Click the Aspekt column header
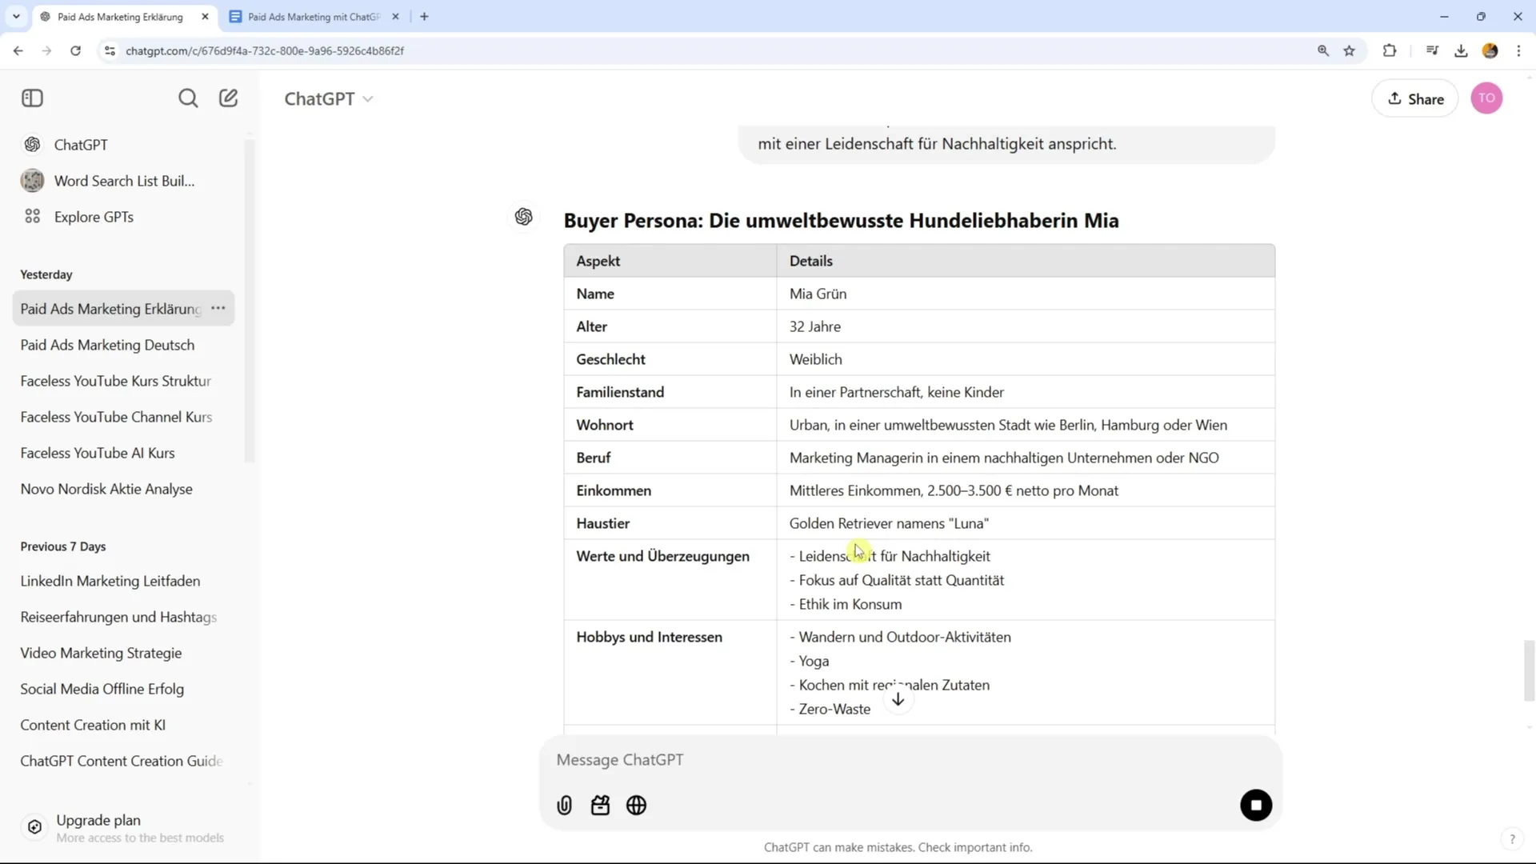Screen dimensions: 1536x864 670,261
